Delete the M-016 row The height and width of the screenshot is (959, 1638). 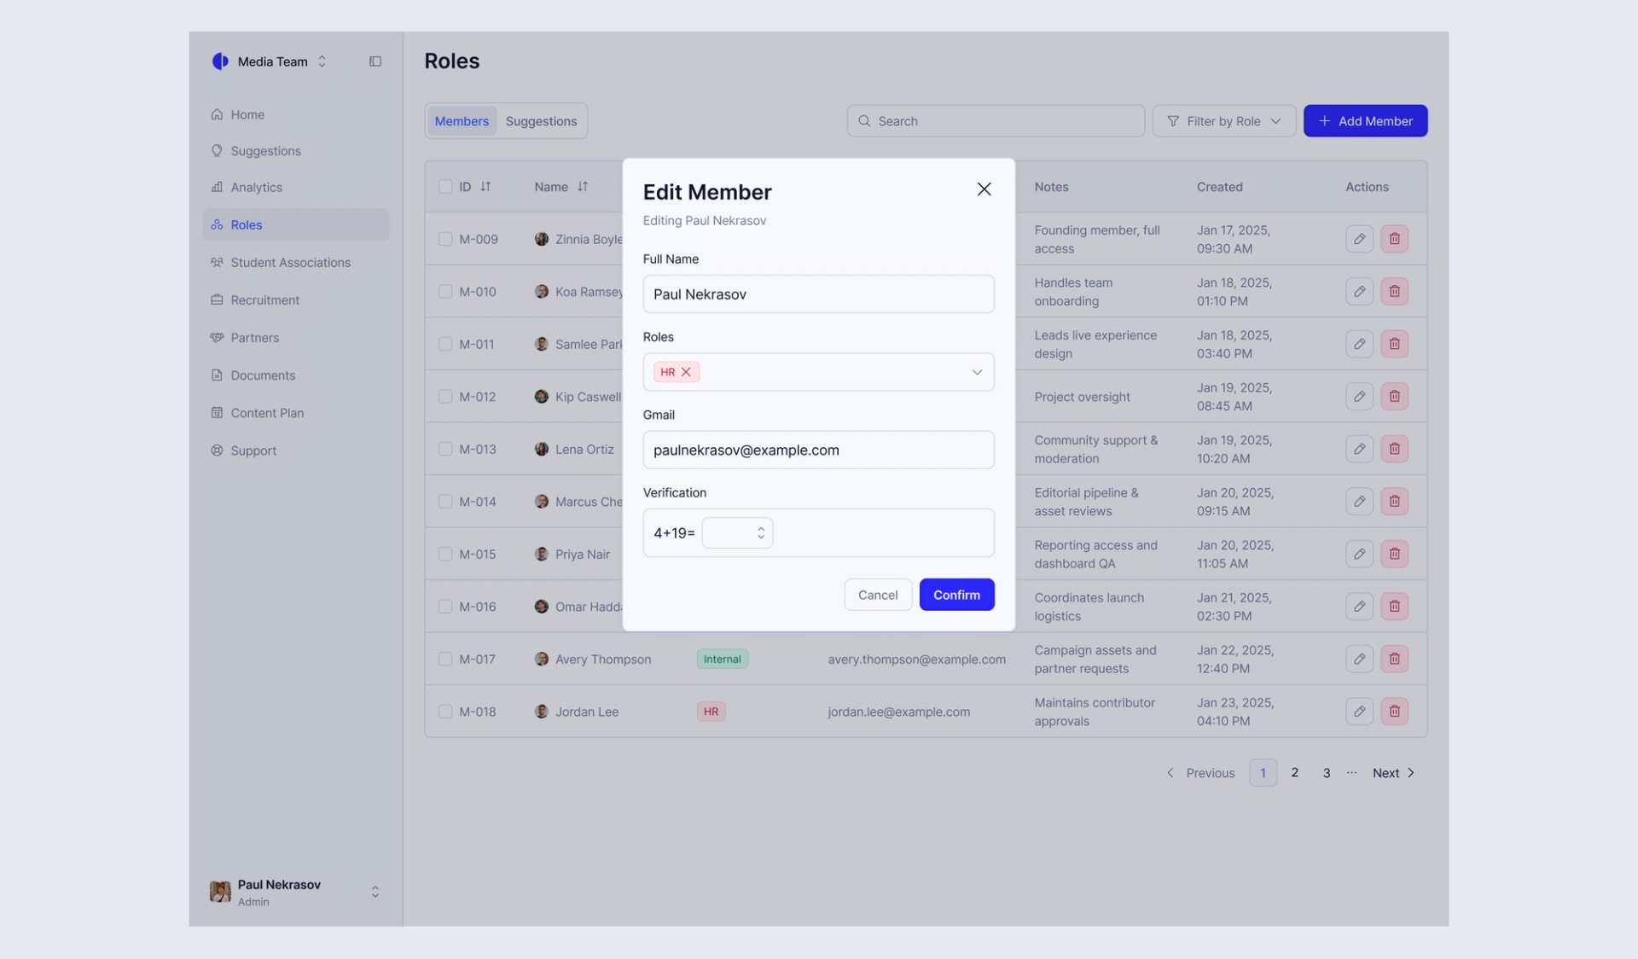pos(1394,607)
